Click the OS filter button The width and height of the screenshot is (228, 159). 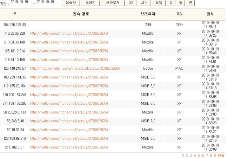[131, 3]
